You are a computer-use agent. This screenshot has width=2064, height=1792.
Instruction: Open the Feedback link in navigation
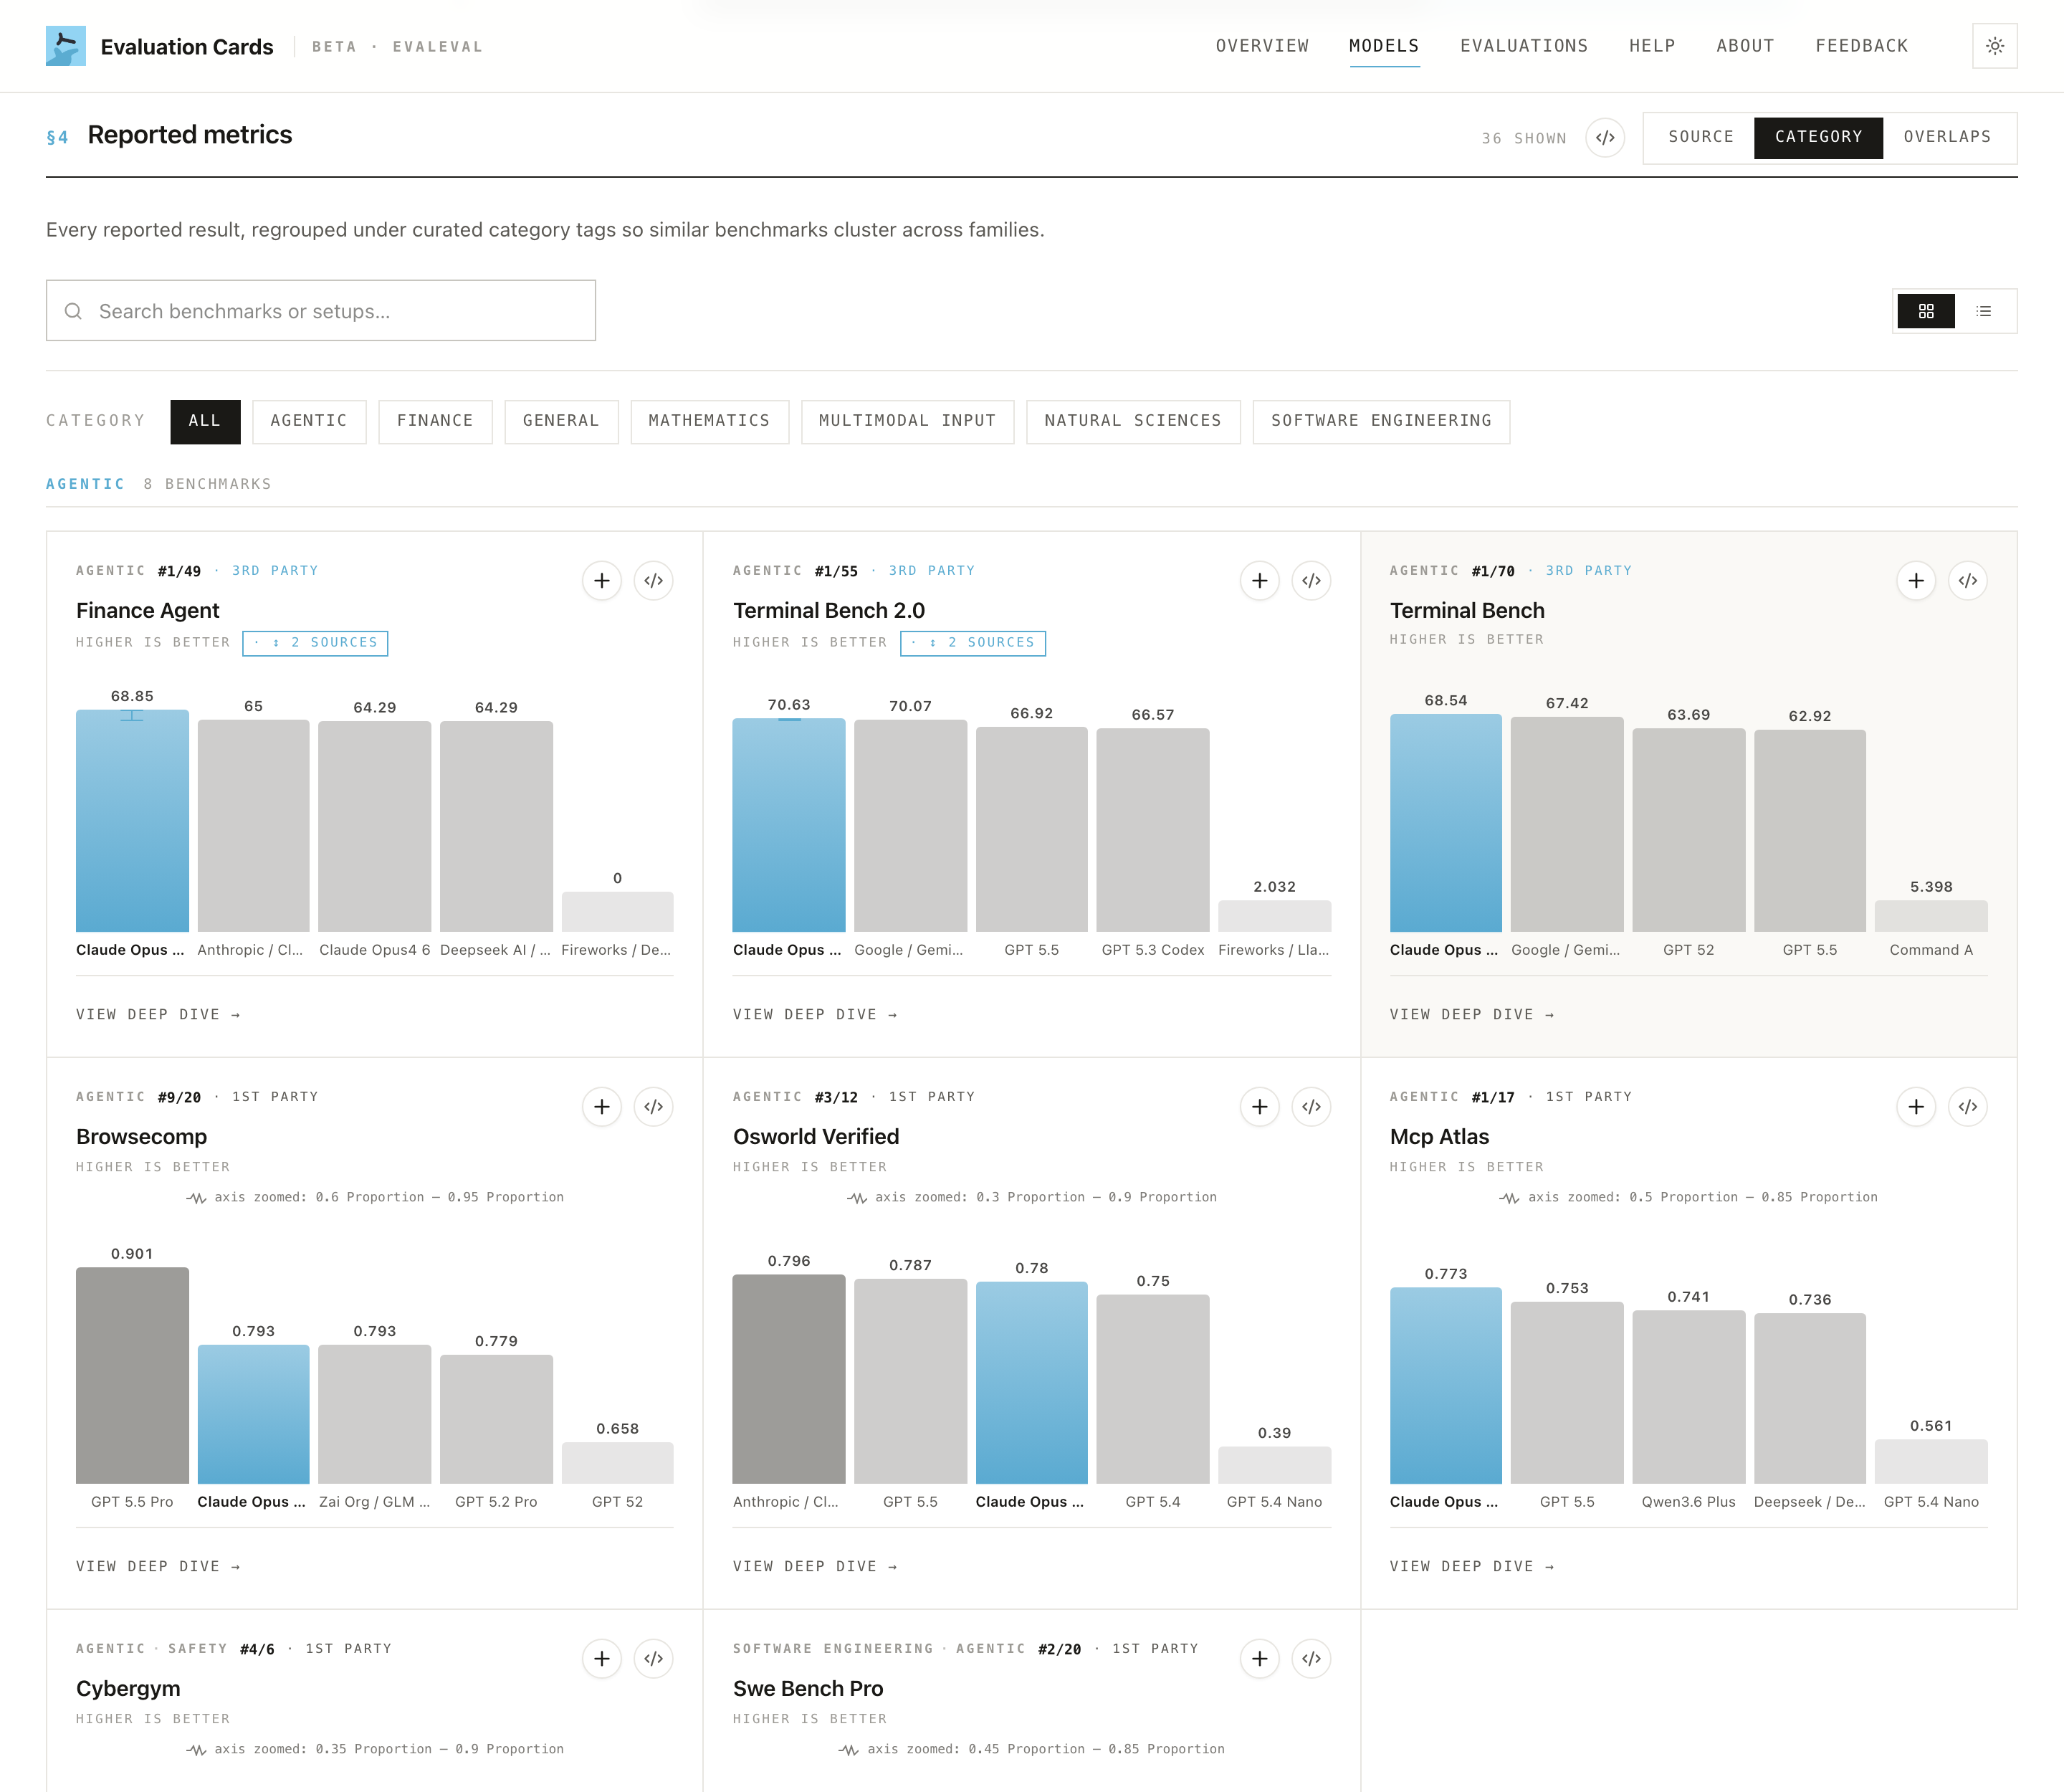pos(1862,46)
